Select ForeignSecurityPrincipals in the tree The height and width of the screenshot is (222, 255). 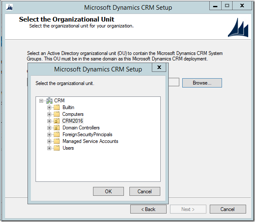[x=88, y=134]
